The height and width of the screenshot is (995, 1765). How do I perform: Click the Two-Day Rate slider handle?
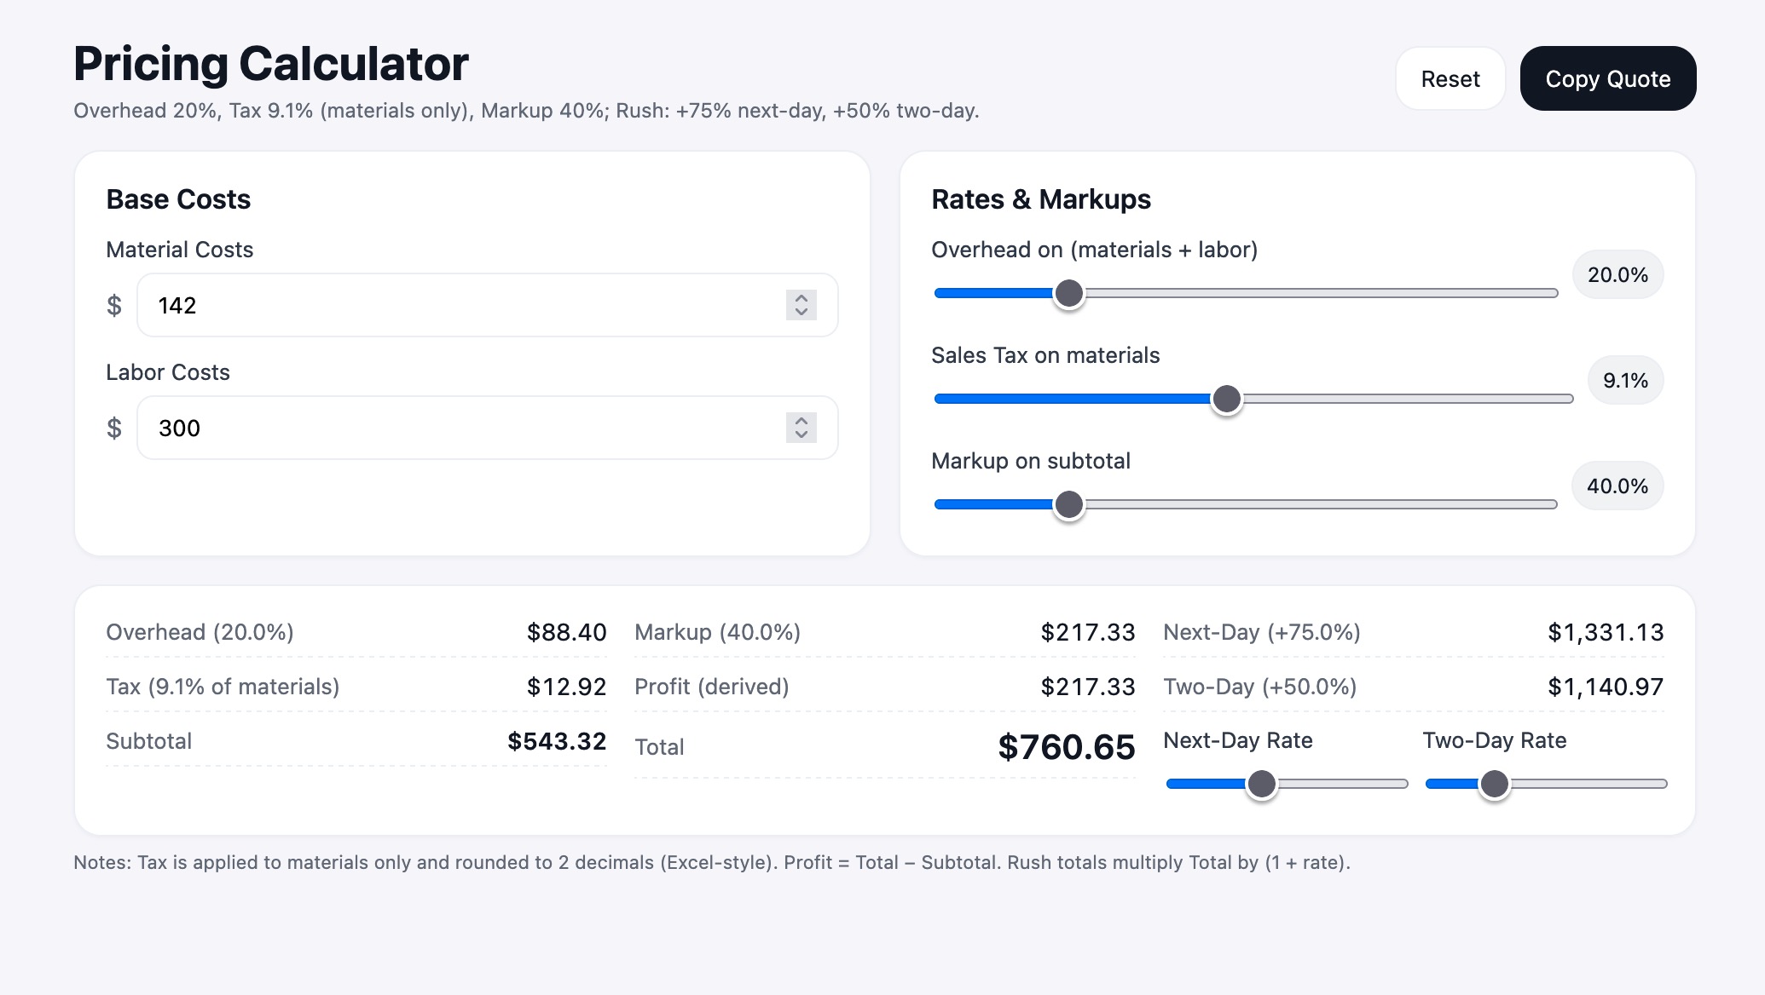pos(1494,784)
